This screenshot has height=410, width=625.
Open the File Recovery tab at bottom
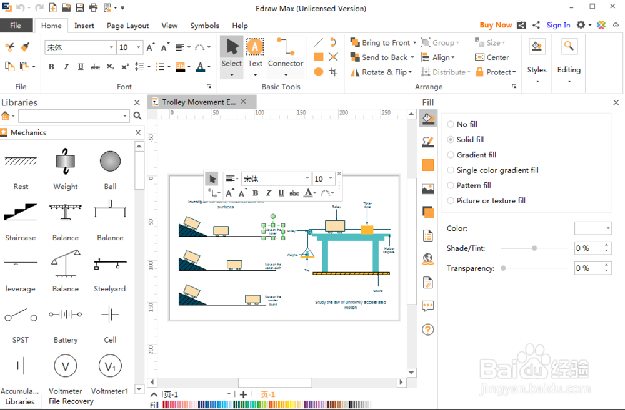[71, 401]
